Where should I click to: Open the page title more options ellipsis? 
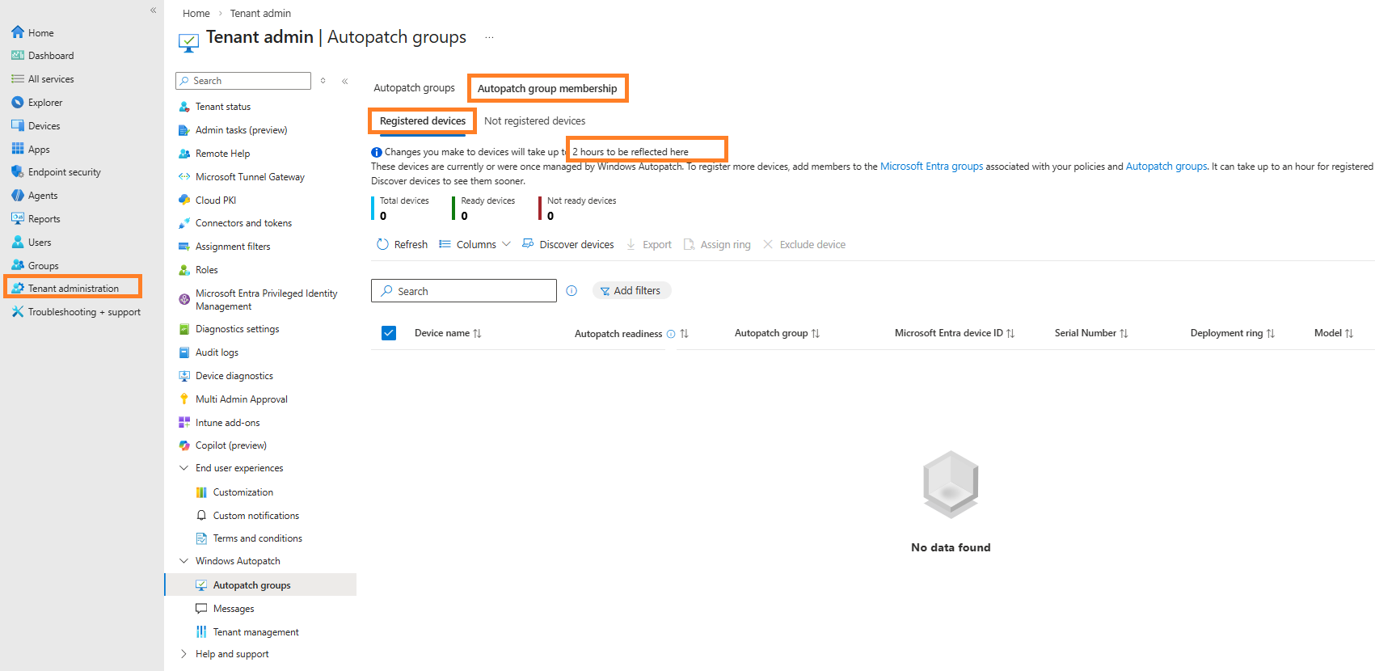tap(489, 38)
